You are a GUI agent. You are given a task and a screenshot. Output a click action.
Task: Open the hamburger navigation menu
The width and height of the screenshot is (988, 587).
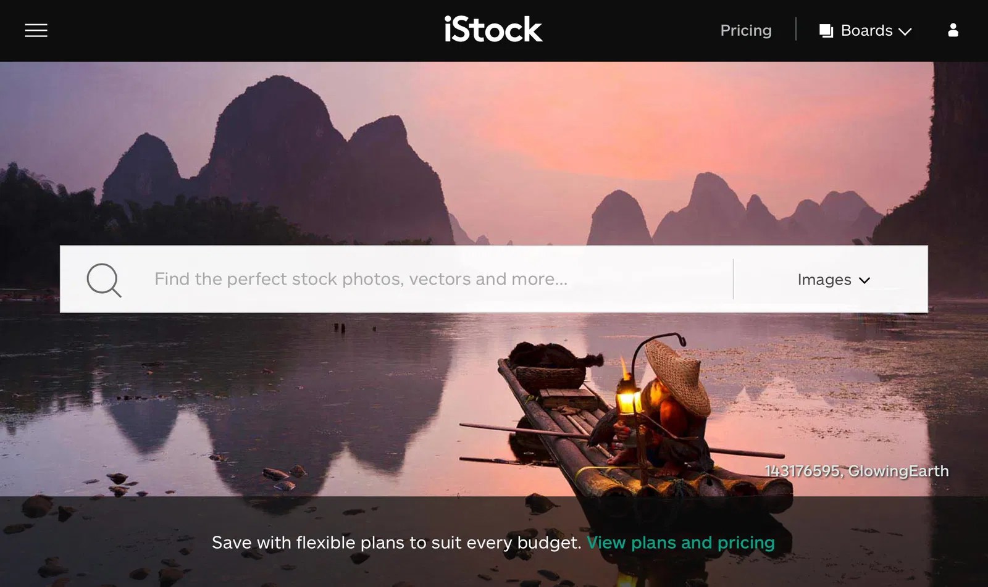[x=36, y=30]
